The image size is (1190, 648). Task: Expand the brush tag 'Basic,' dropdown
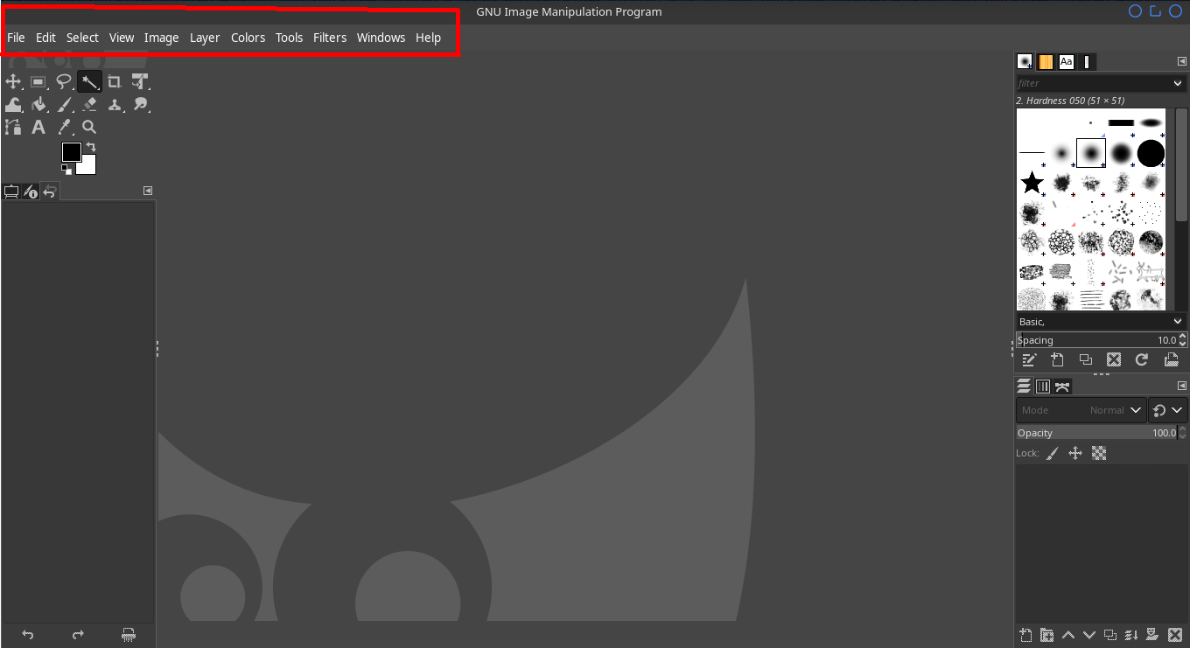1177,322
